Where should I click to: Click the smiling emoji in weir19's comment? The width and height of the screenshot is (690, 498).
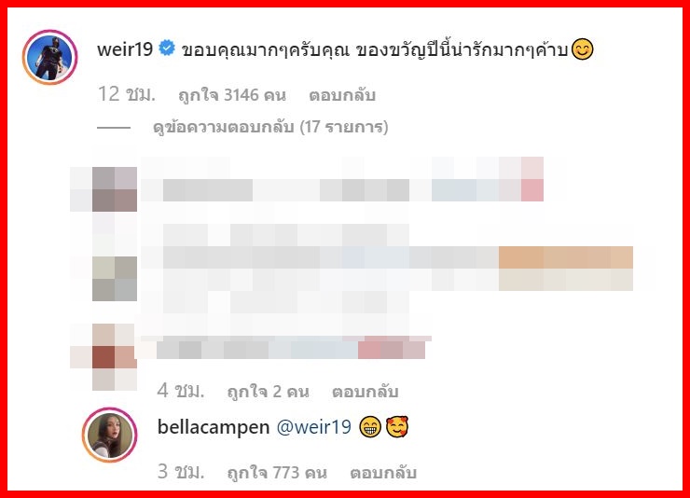pos(582,48)
